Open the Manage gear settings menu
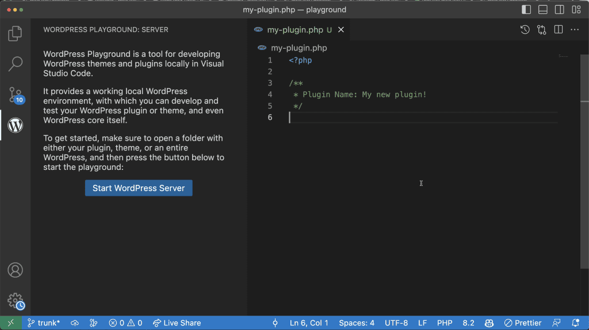589x330 pixels. [15, 301]
